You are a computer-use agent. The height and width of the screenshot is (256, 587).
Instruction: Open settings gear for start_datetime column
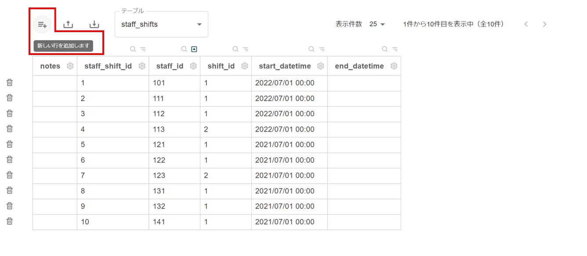click(321, 66)
